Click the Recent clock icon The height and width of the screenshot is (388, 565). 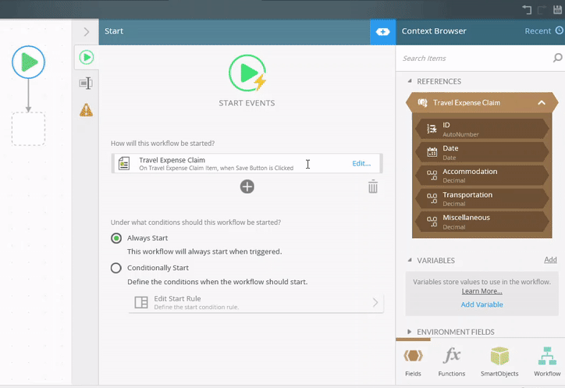559,31
